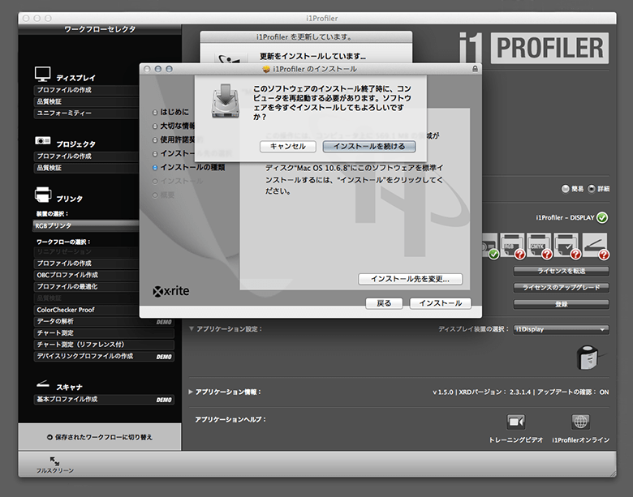The image size is (633, 497).
Task: Click the トレーニングビデオ label
Action: 516,439
